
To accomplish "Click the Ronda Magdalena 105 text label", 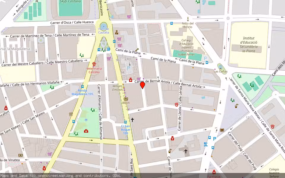I will click(x=83, y=92).
